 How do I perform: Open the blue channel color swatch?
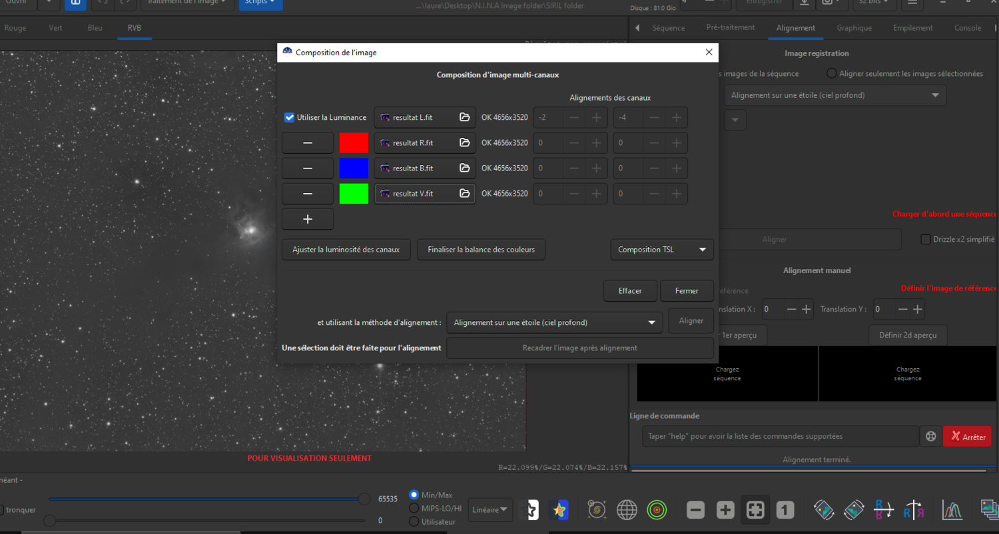pos(354,168)
